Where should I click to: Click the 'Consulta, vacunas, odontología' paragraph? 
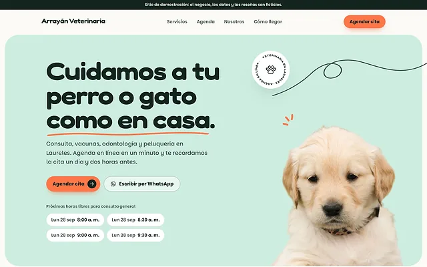coord(127,153)
